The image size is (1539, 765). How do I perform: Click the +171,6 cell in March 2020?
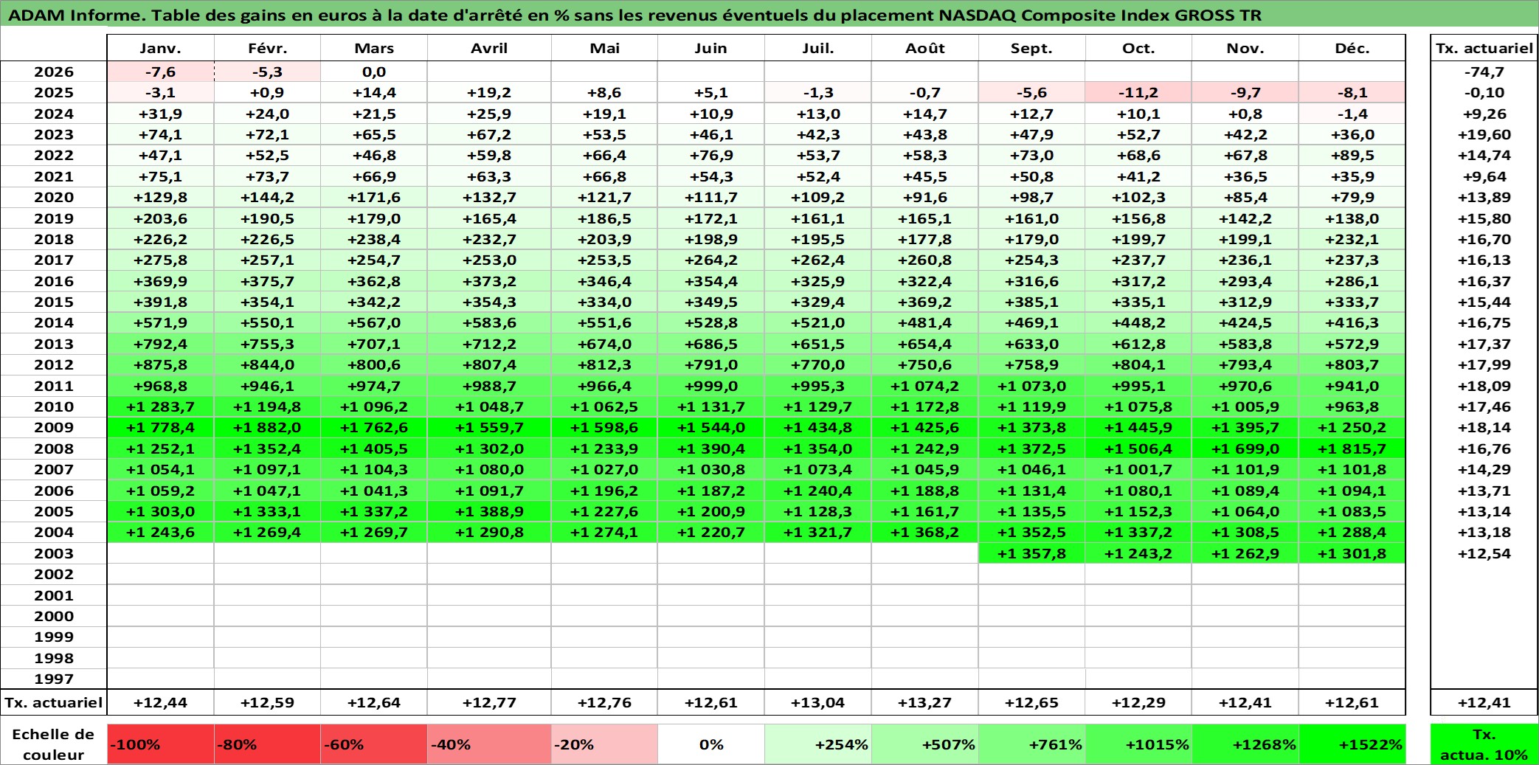coord(374,197)
